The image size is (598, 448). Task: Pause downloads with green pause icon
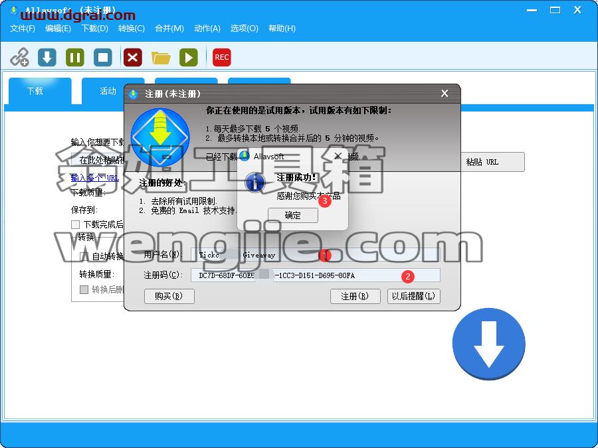[75, 57]
